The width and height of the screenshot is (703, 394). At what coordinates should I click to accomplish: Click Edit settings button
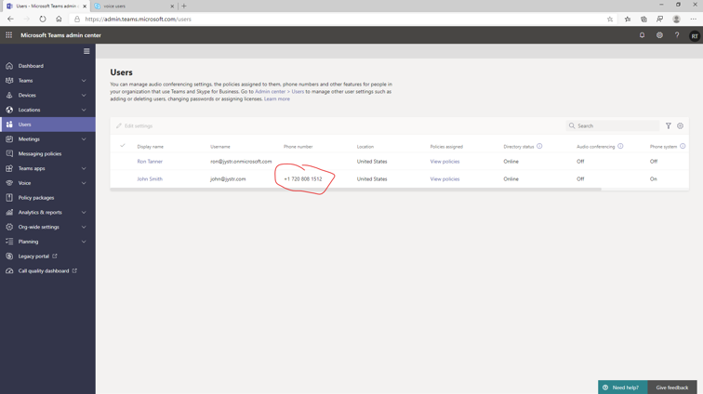point(135,126)
